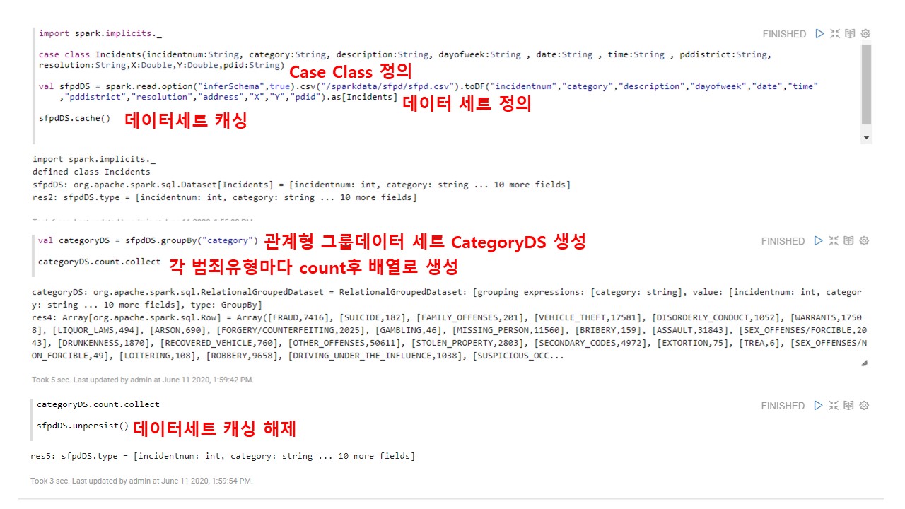Viewport: 905px width, 509px height.
Task: Click FINISHED status of first paragraph
Action: [784, 34]
